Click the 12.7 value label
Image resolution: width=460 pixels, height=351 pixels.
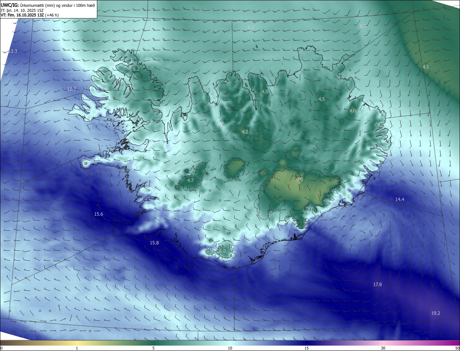[x=72, y=89]
